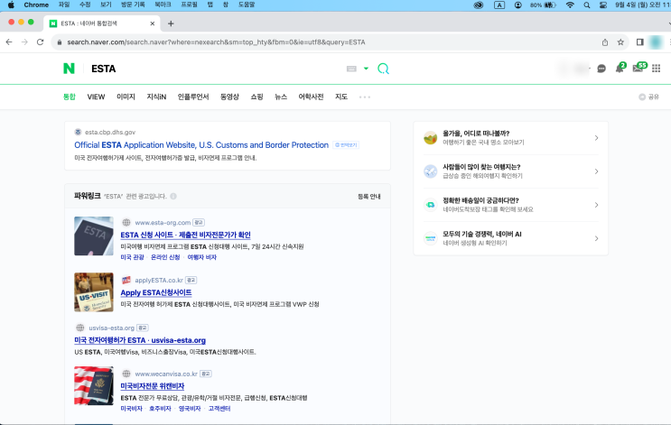
Task: Go forward with the browser forward arrow
Action: click(x=24, y=42)
